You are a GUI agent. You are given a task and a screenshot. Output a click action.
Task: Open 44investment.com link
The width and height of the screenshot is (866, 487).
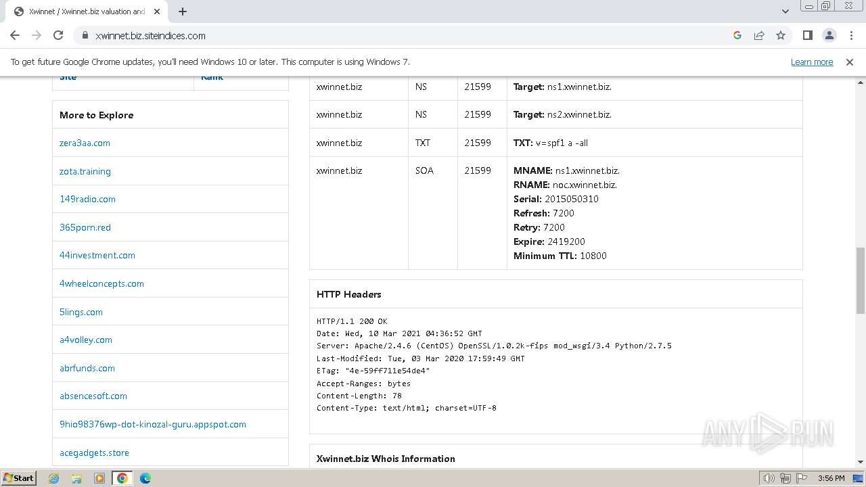coord(97,255)
